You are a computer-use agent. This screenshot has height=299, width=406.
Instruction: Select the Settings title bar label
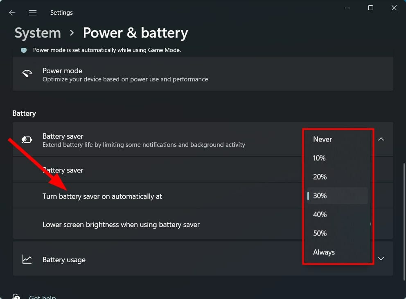point(61,12)
